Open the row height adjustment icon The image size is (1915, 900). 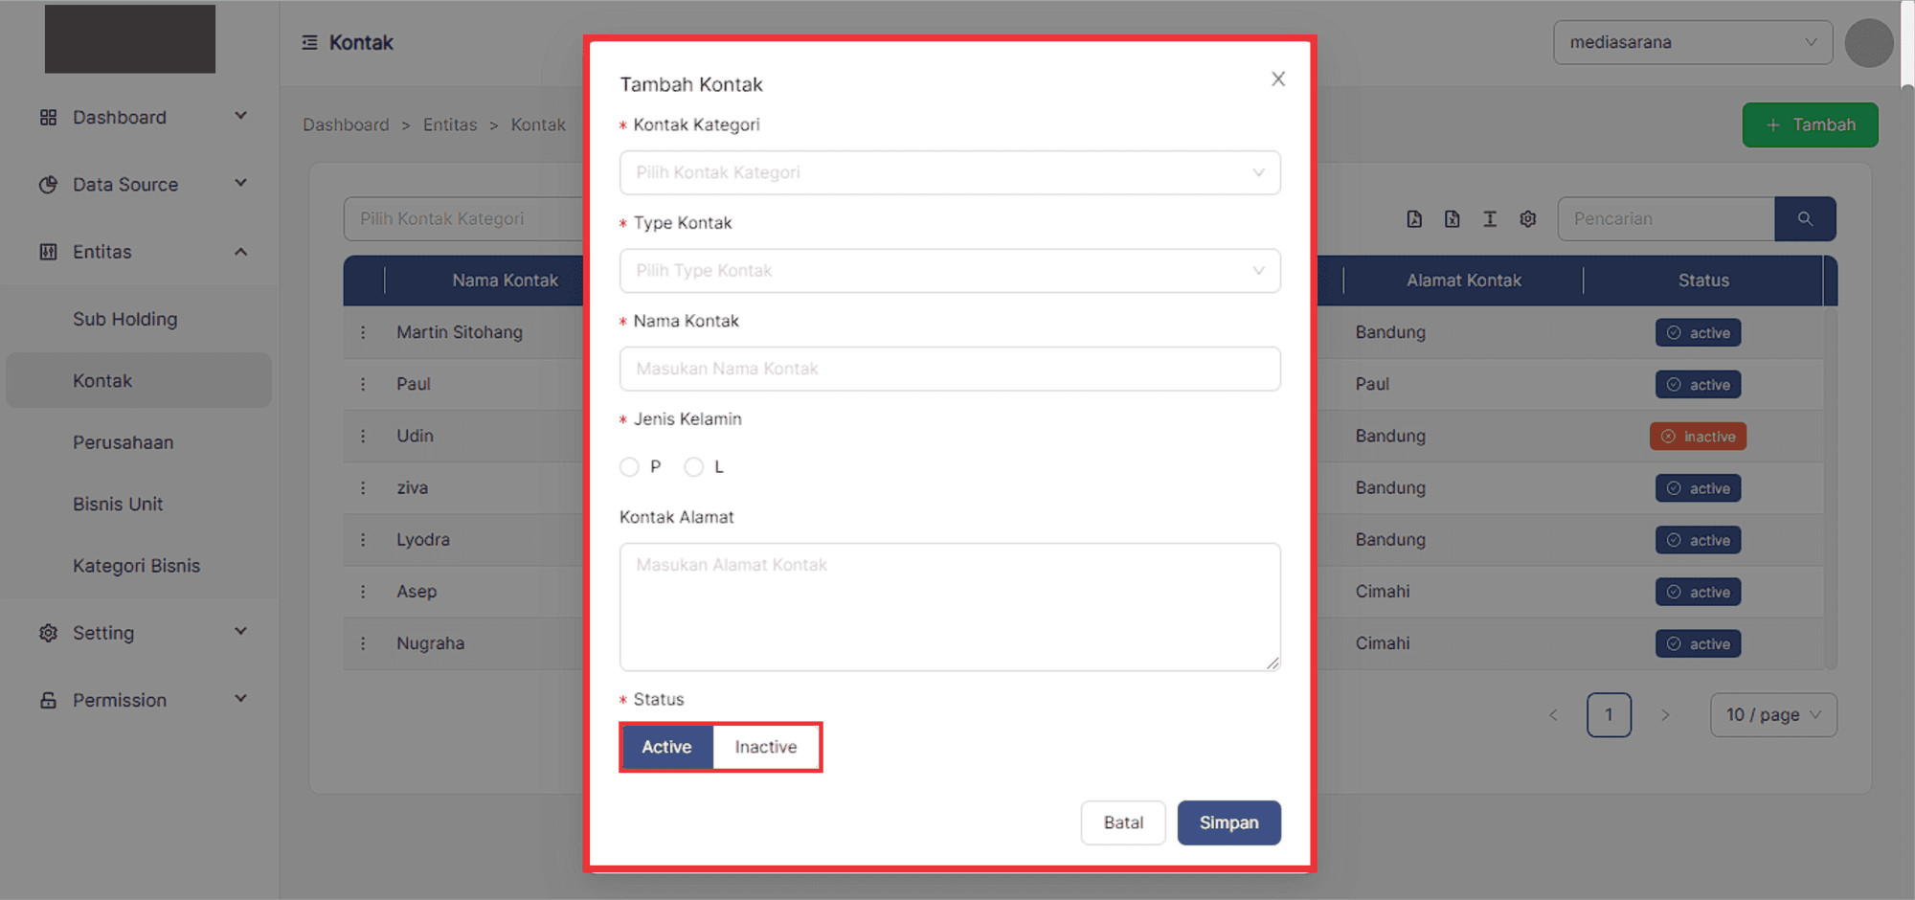[x=1490, y=218]
